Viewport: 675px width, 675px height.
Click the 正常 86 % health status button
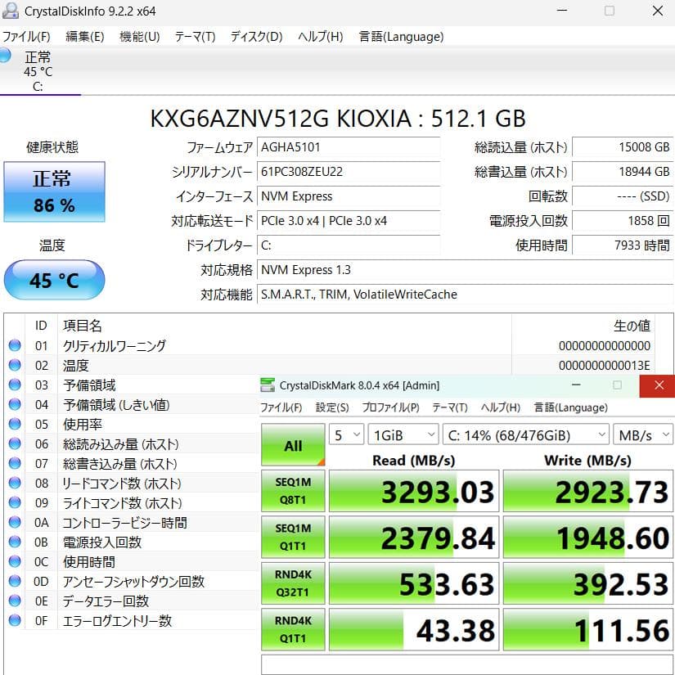click(54, 191)
